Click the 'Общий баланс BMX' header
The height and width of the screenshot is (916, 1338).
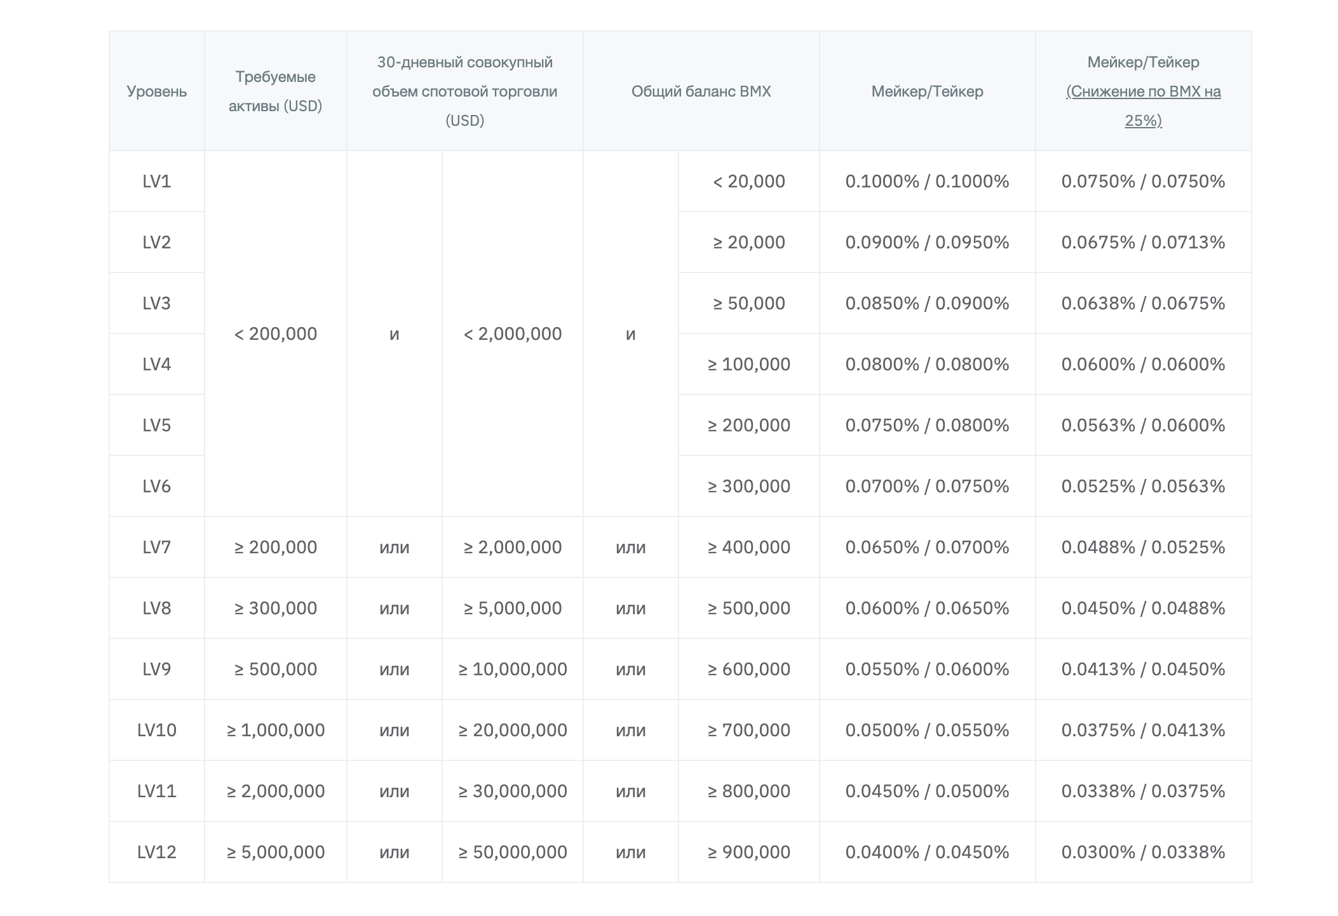[x=701, y=91]
